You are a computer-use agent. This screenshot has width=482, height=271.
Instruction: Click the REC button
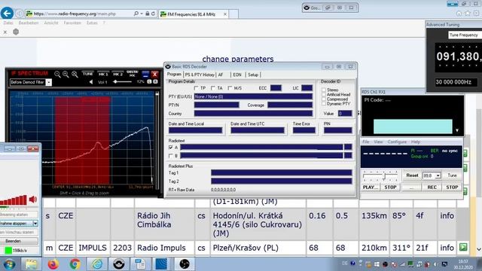click(x=432, y=187)
